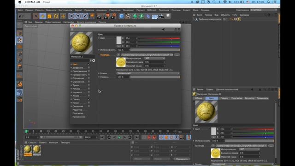The width and height of the screenshot is (295, 166).
Task: Go to start of timeline
Action: pyautogui.click(x=102, y=137)
